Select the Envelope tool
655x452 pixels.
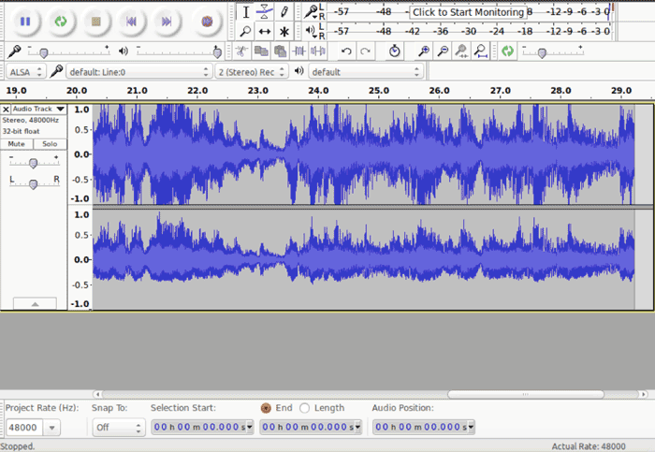click(x=264, y=12)
